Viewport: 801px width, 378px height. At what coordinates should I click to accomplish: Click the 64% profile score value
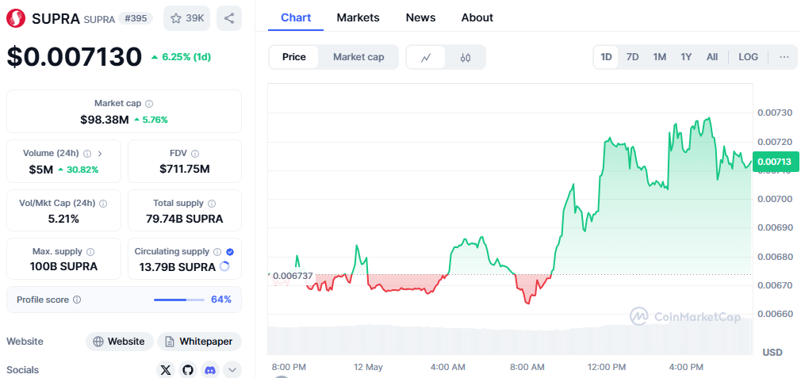pos(221,300)
